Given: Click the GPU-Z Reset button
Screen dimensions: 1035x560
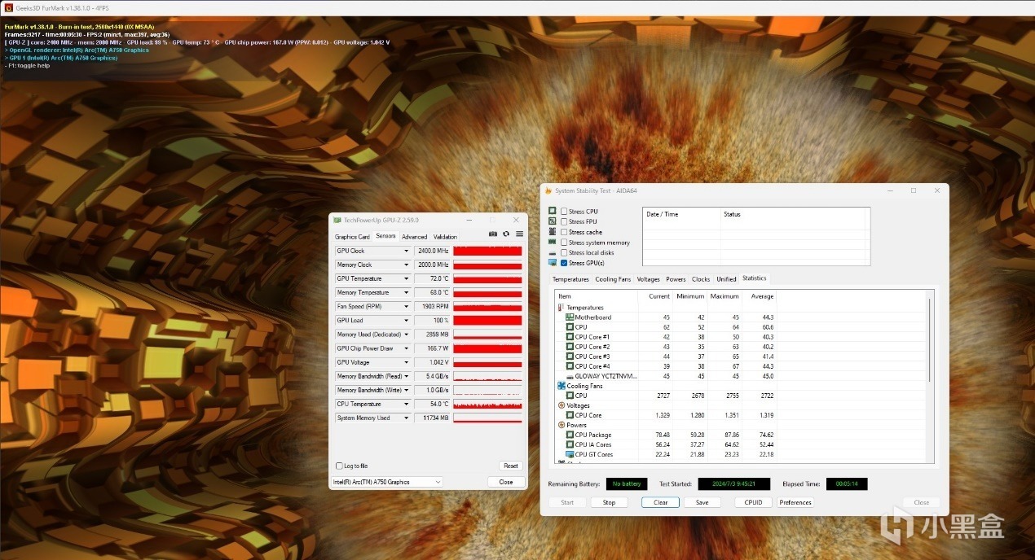Looking at the screenshot, I should (511, 466).
